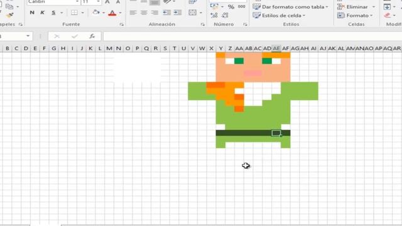The height and width of the screenshot is (226, 402).
Task: Toggle wrap text icon
Action: coord(193,2)
